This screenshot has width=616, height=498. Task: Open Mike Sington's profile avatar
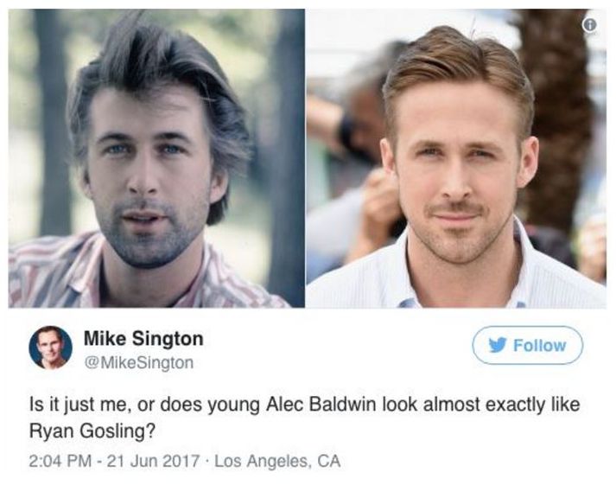coord(51,348)
